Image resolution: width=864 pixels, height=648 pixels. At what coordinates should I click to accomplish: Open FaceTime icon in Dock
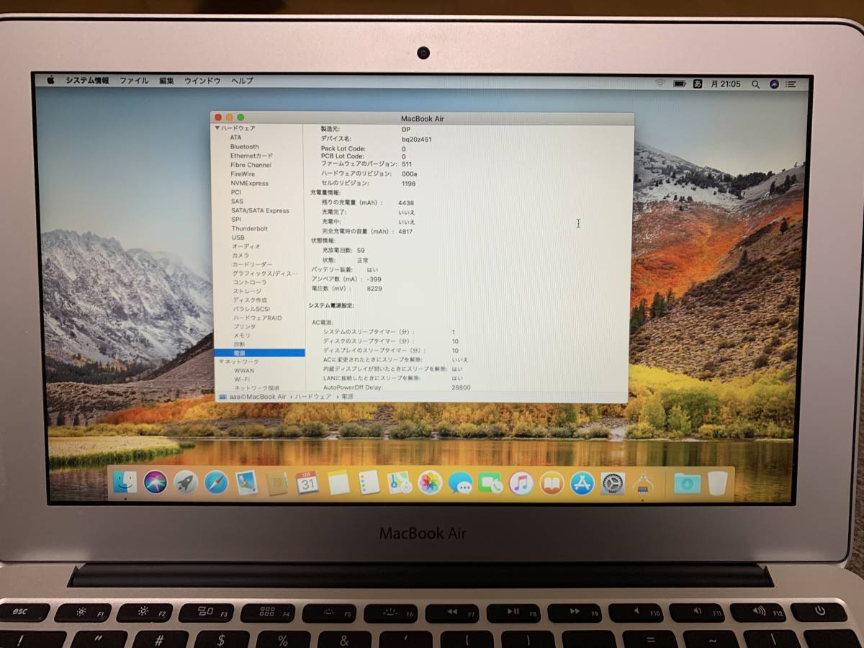(x=490, y=482)
